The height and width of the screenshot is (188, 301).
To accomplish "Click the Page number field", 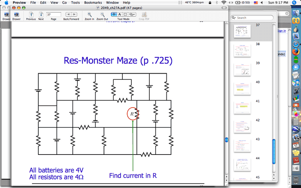I will click(x=53, y=15).
